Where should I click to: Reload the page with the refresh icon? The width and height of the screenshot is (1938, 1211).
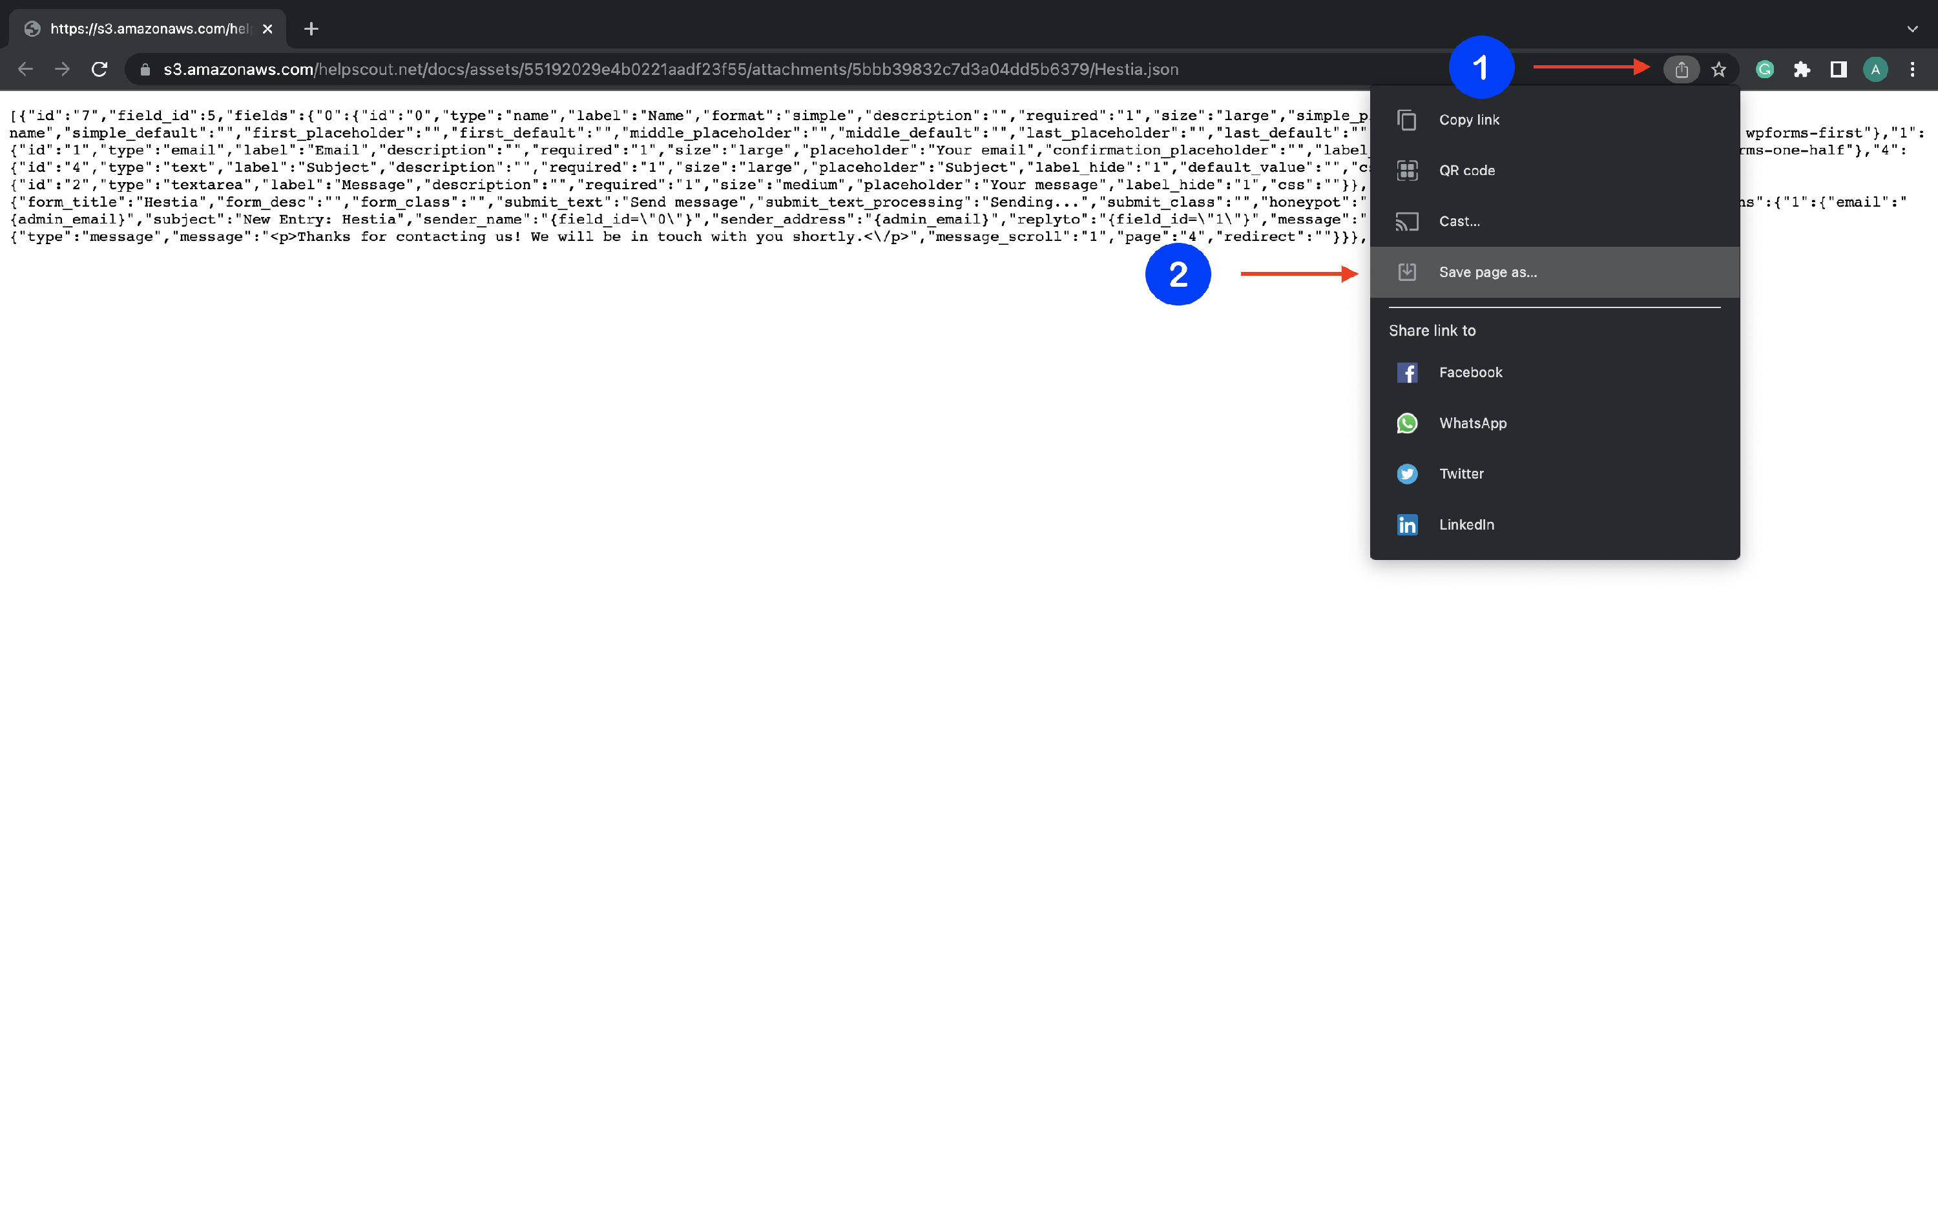(99, 70)
